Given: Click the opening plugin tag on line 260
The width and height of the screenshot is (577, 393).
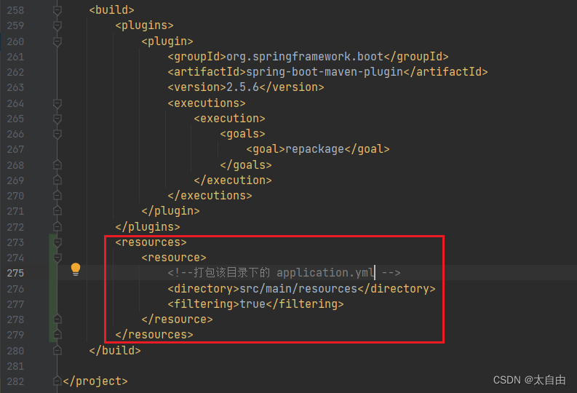Looking at the screenshot, I should coord(167,41).
